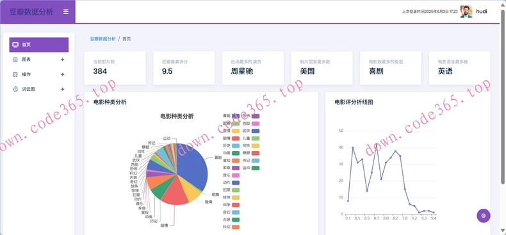506x235 pixels.
Task: Toggle the 动画 legend entry
Action: (231, 153)
